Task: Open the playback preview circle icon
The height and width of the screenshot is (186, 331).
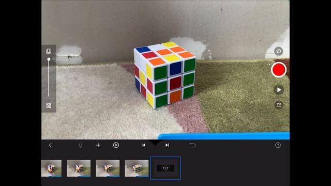Action: click(116, 145)
